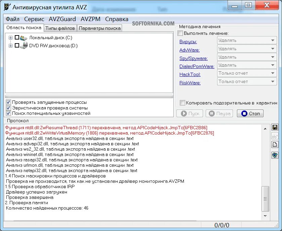Click the Анализ advapi32.dll log line
The image size is (282, 231).
73,144
